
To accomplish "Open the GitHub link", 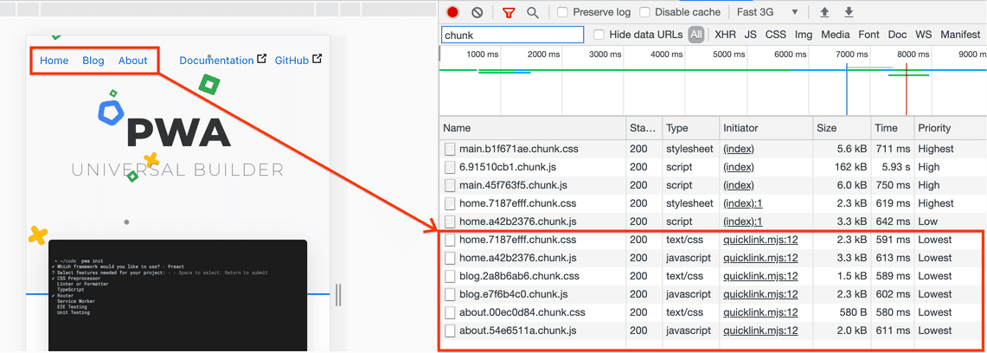I will pyautogui.click(x=292, y=61).
